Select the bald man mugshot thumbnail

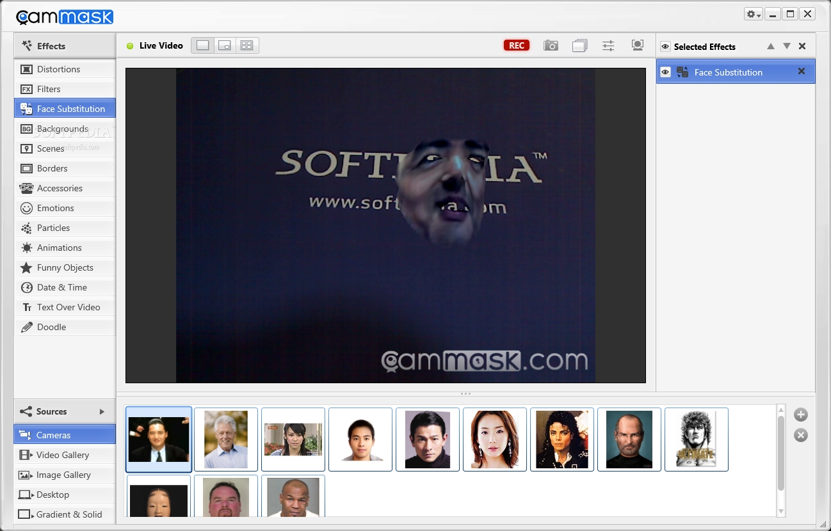tap(293, 496)
